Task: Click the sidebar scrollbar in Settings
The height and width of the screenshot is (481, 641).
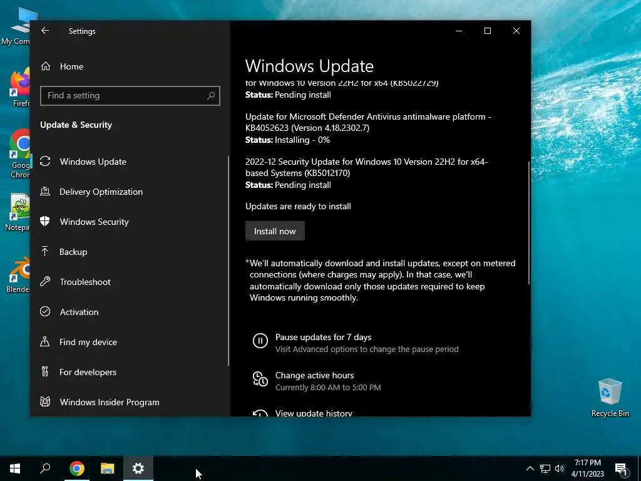Action: (x=228, y=261)
